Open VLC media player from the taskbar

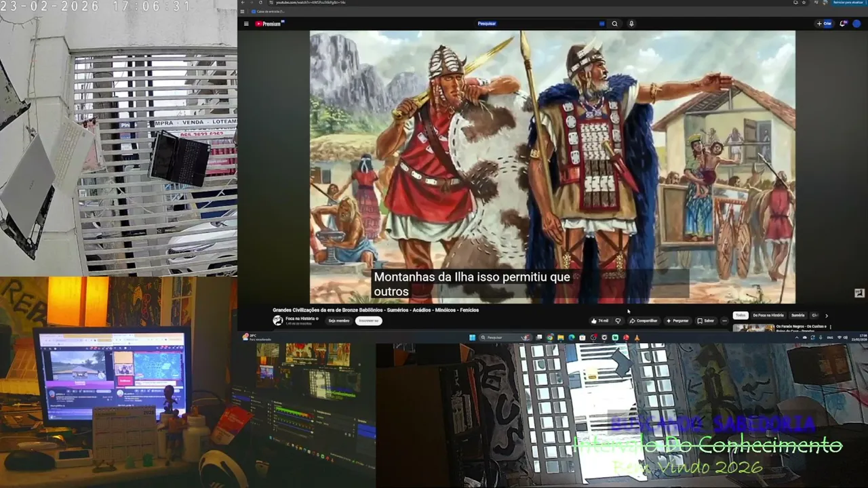(637, 338)
